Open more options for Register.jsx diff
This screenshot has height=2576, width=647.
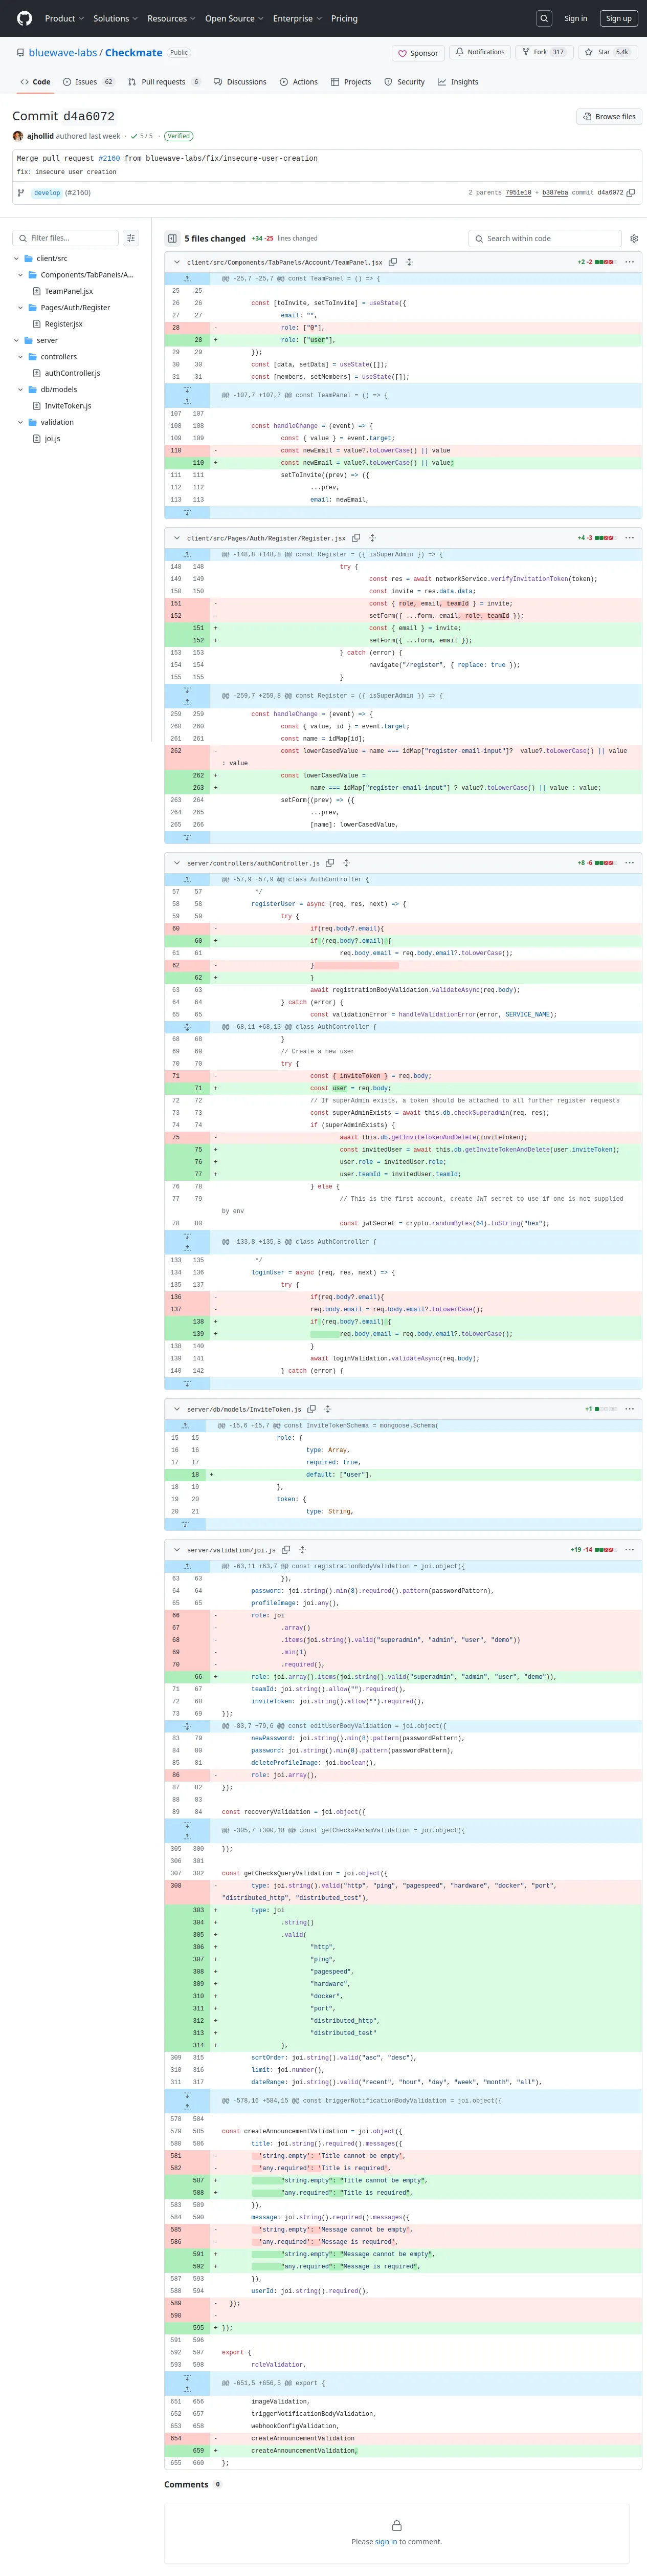click(629, 538)
